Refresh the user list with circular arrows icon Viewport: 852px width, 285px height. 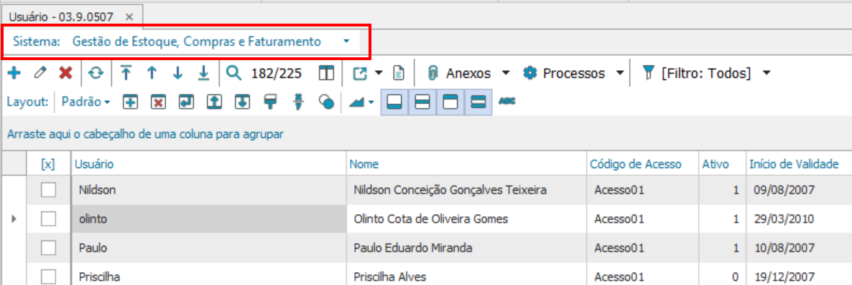coord(96,73)
